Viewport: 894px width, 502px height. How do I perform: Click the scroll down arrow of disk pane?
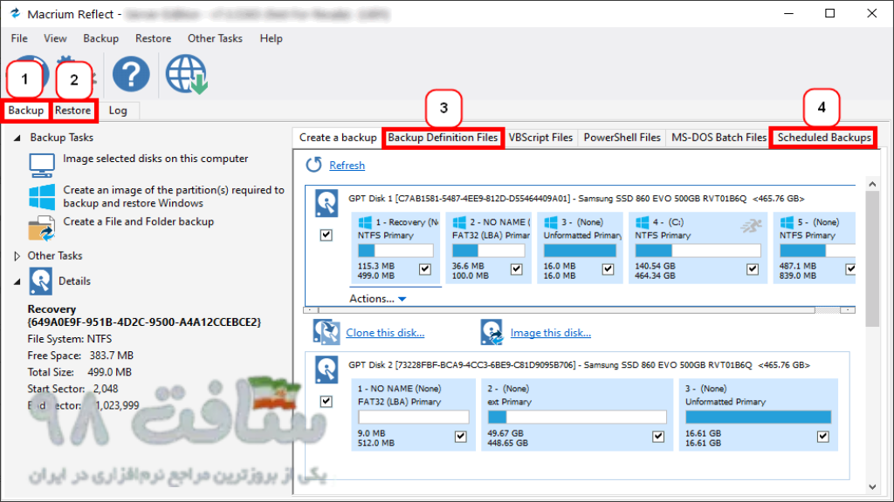click(x=872, y=486)
